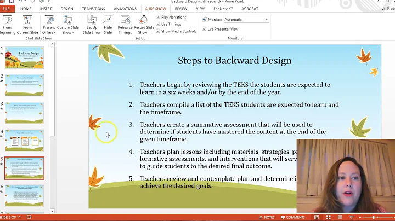Select slide 4 thumbnail with three boxes
The height and width of the screenshot is (221, 395).
coord(25,141)
